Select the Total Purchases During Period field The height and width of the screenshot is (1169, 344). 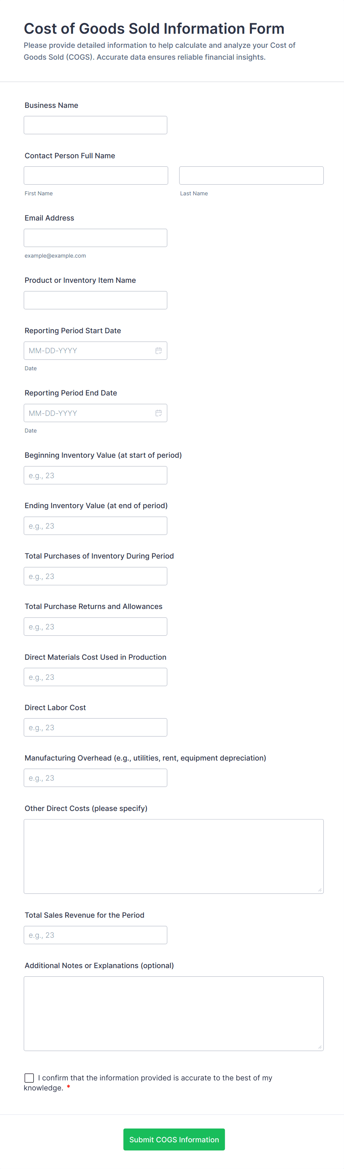tap(95, 576)
